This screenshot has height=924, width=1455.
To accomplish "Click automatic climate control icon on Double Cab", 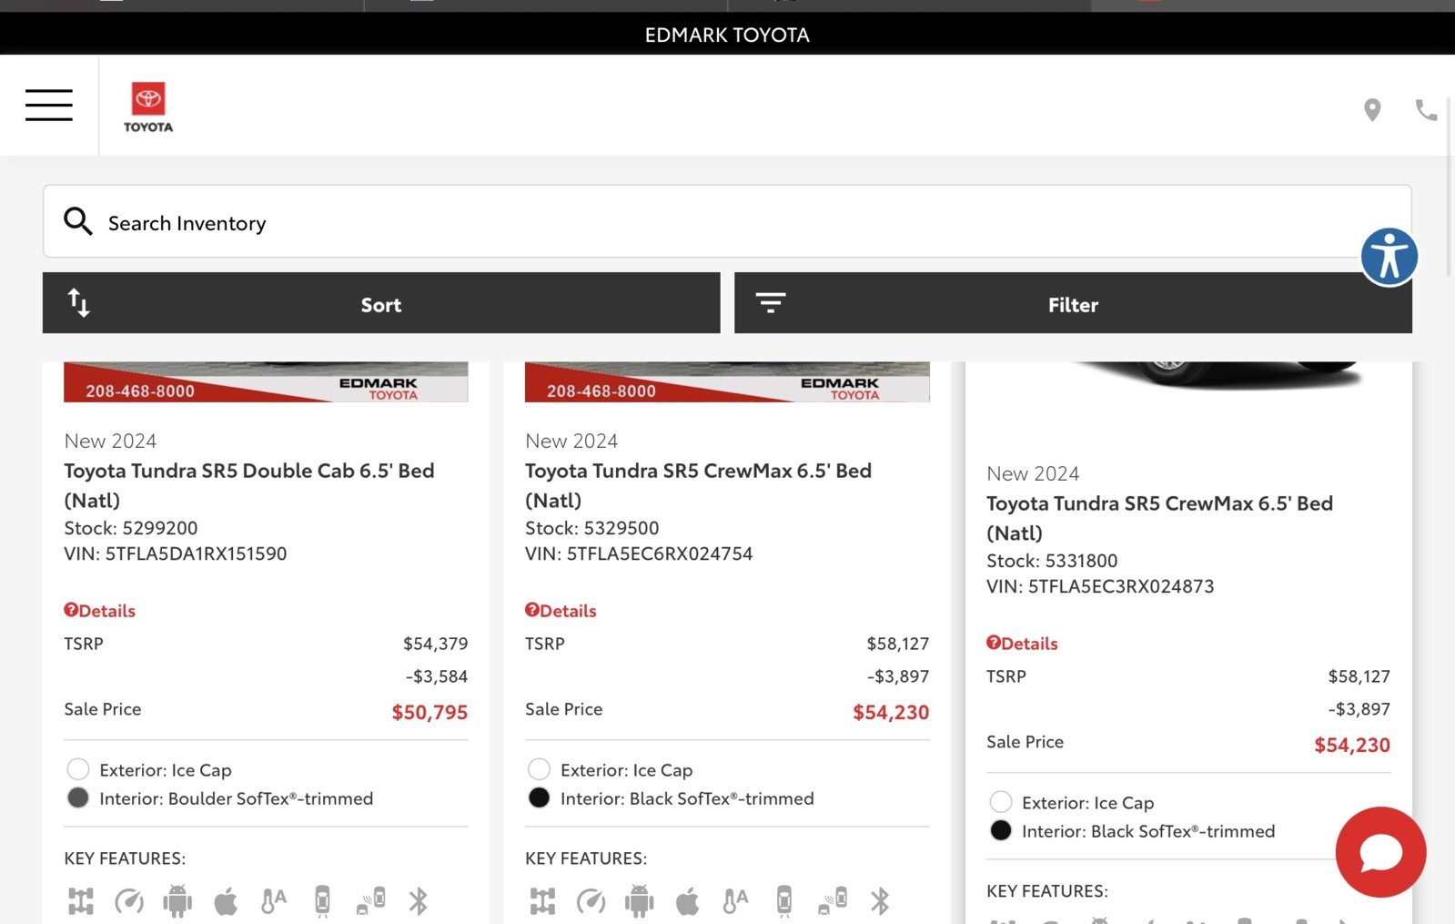I will point(274,901).
